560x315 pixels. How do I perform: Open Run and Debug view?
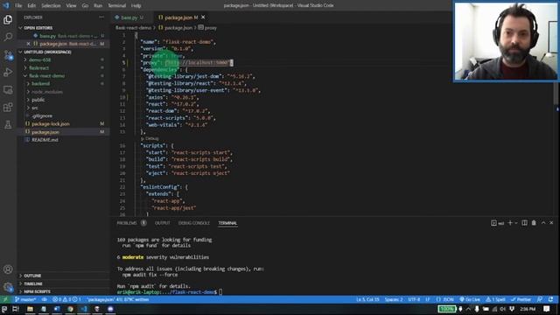pyautogui.click(x=8, y=72)
